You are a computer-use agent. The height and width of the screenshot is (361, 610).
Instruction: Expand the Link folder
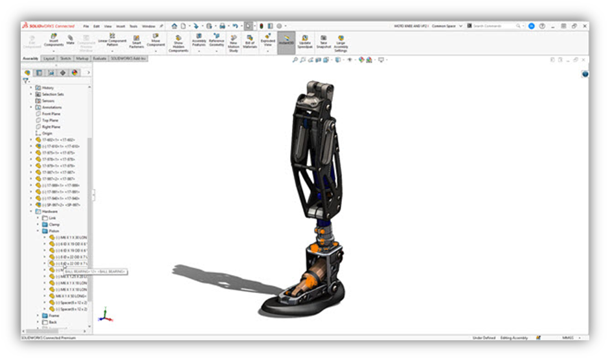(x=38, y=218)
